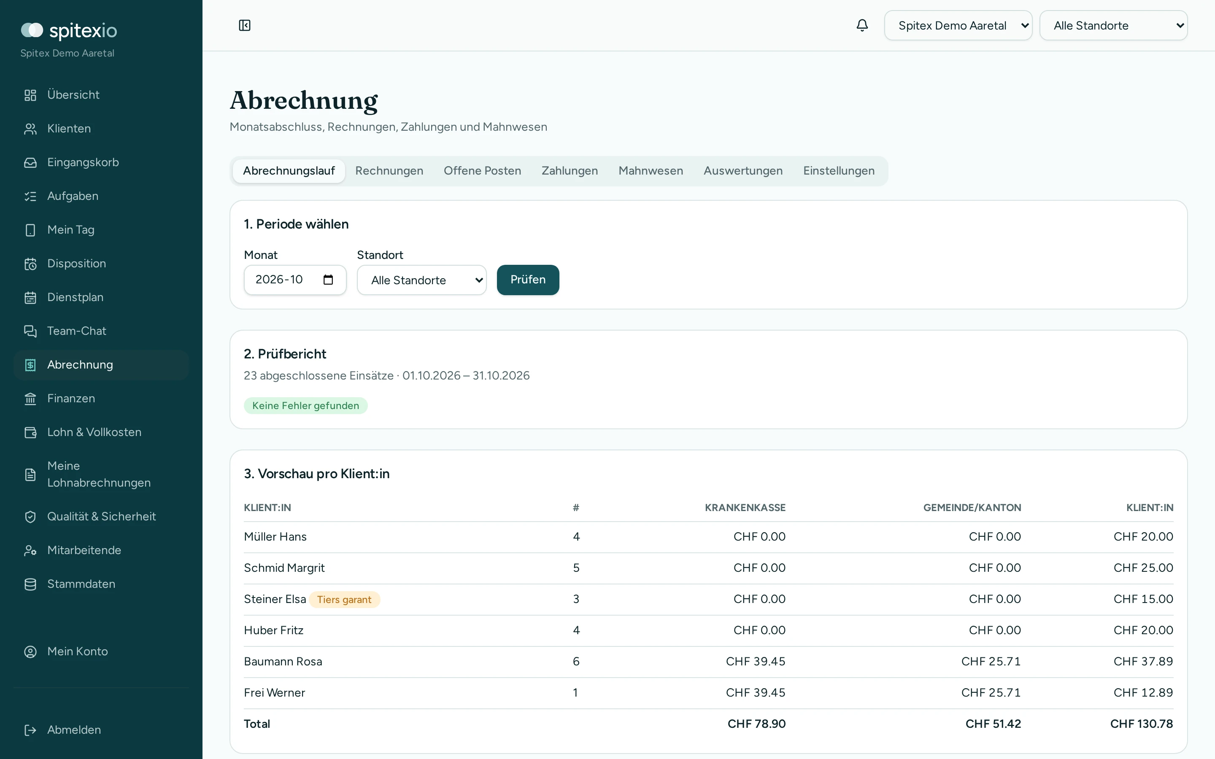Screen dimensions: 1215x759
Task: Switch to the Offene Posten tab
Action: [482, 171]
